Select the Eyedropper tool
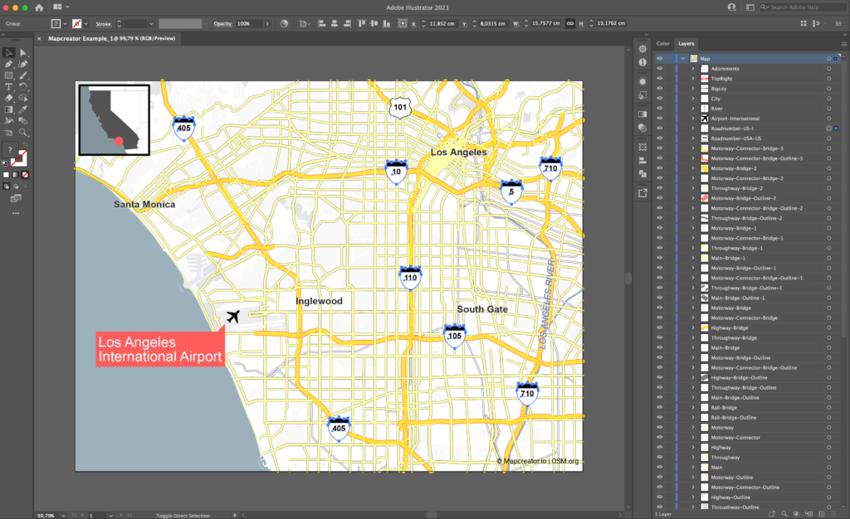Screen dimensions: 850x519 click(x=22, y=109)
